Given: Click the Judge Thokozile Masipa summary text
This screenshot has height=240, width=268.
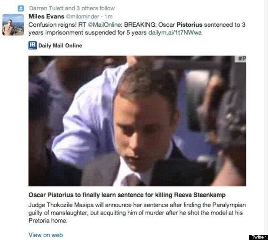Looking at the screenshot, I should (x=137, y=213).
